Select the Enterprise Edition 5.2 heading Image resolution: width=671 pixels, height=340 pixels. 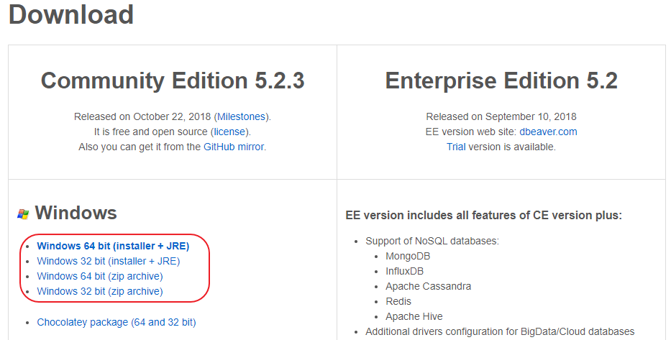[501, 81]
